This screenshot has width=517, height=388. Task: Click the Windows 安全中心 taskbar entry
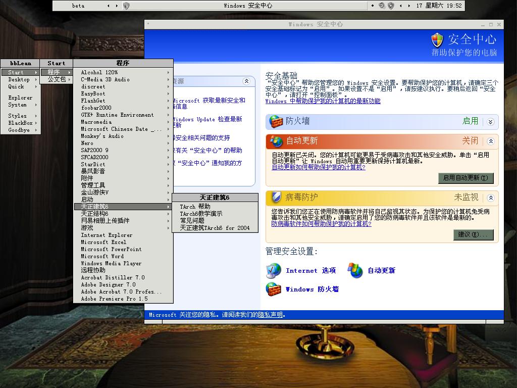click(x=248, y=6)
